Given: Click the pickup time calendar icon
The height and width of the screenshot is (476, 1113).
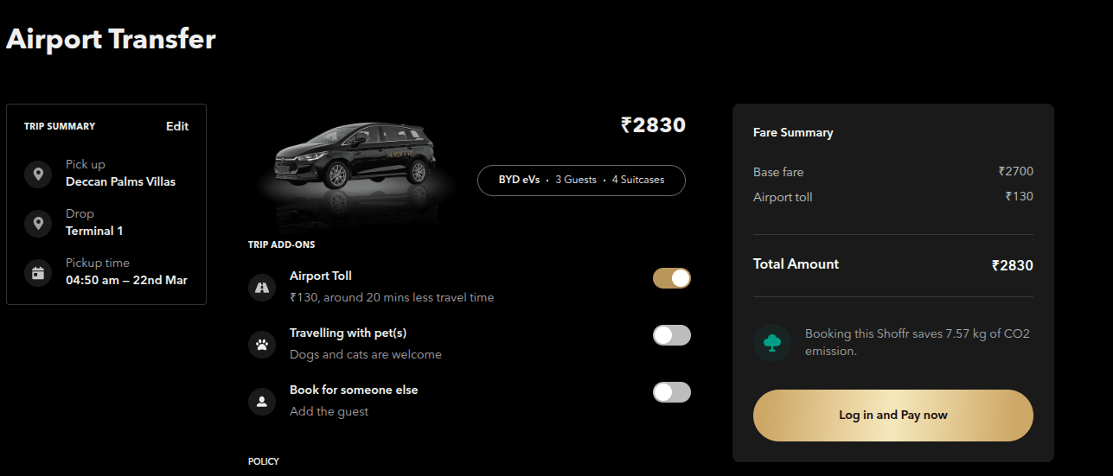Looking at the screenshot, I should point(38,273).
